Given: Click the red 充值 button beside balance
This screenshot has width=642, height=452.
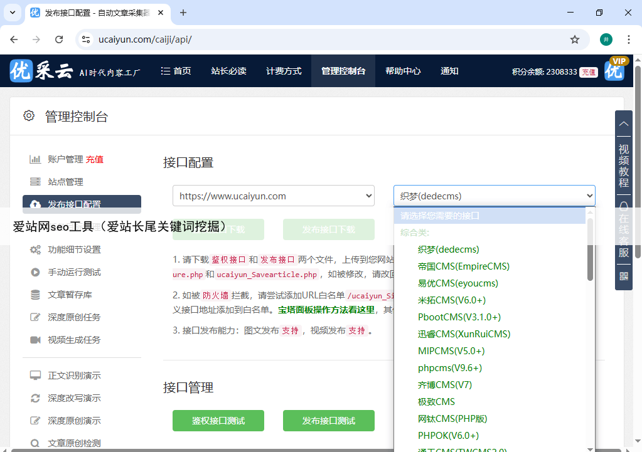Looking at the screenshot, I should coord(588,72).
